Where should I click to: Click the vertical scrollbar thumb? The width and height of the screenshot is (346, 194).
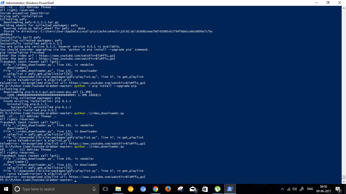tap(344, 177)
